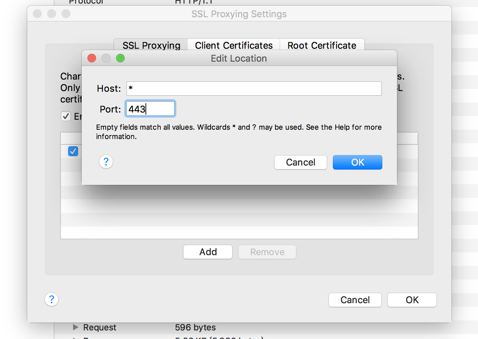Image resolution: width=478 pixels, height=339 pixels.
Task: Expand the Request row in background window
Action: (x=76, y=327)
